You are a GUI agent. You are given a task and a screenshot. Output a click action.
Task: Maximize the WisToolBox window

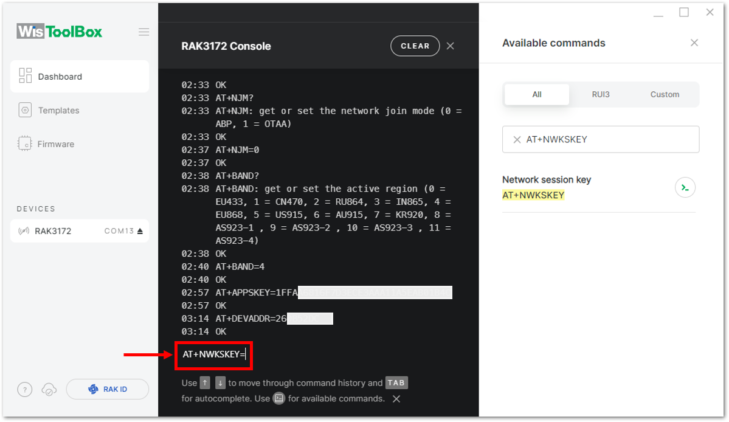pos(684,13)
